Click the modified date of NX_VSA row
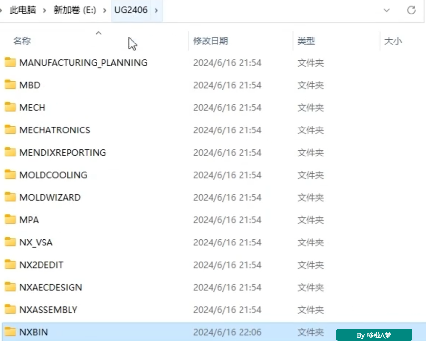This screenshot has width=426, height=341. [227, 242]
